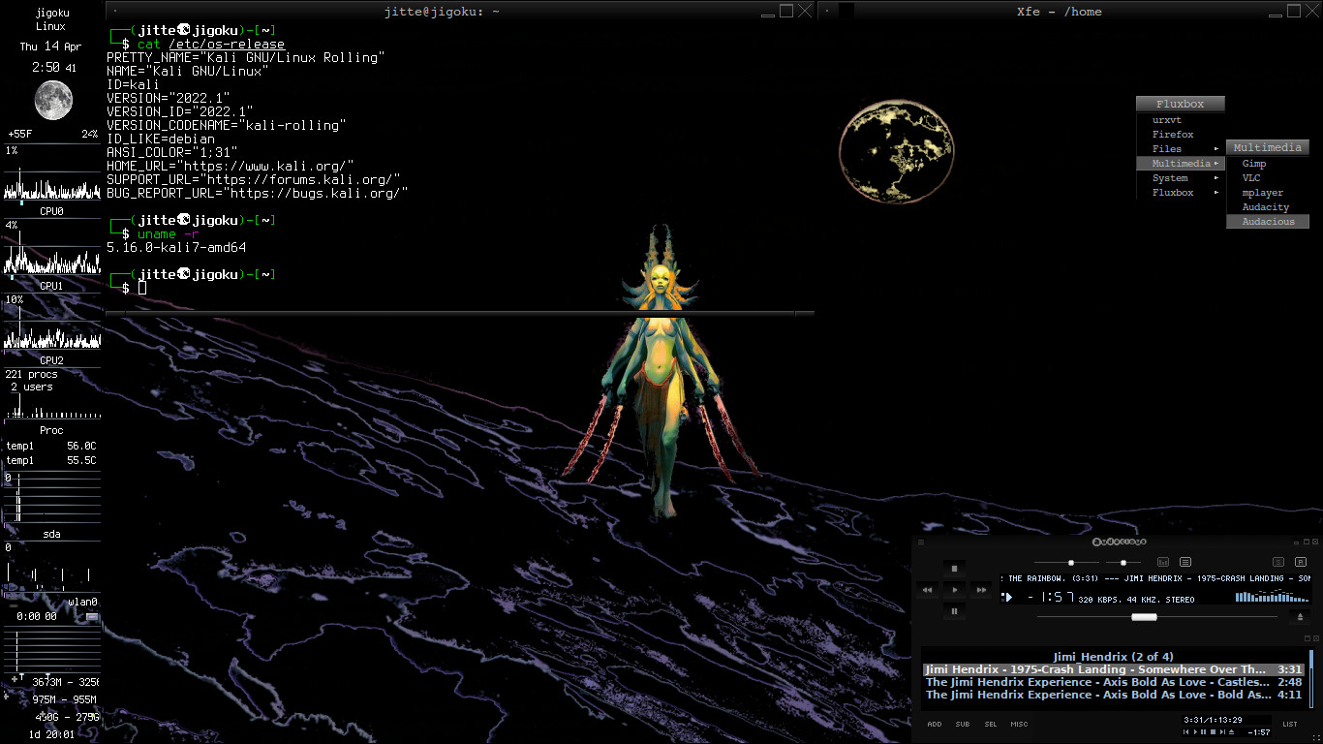This screenshot has height=744, width=1323.
Task: Adjust the Audacious volume slider
Action: 1064,563
